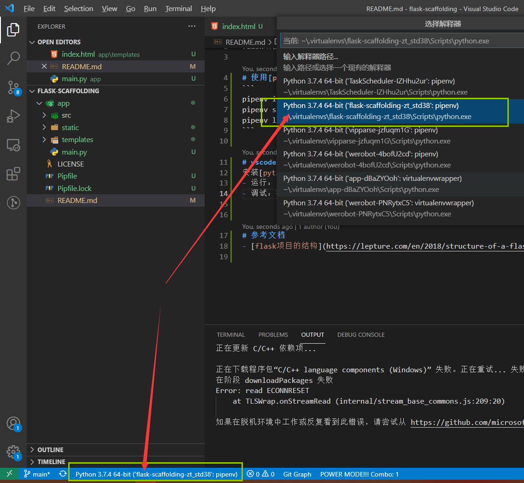Switch to the OUTPUT panel tab
Screen dimensions: 524x483
312,334
